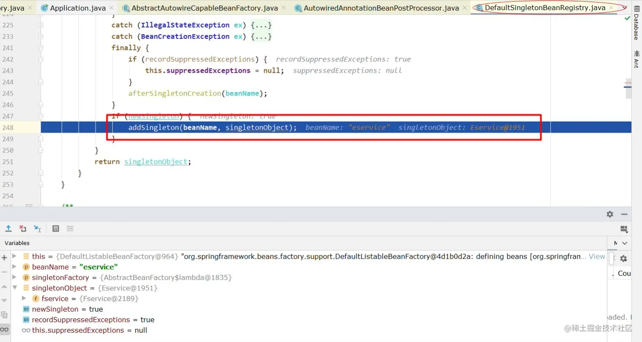Click inline hint 'suppressedExceptions: null'
This screenshot has height=342, width=642.
(x=347, y=70)
